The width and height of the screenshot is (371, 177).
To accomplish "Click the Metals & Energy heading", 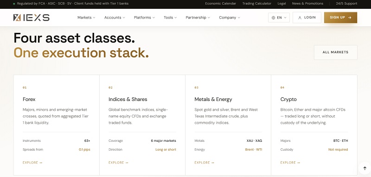I will tap(213, 99).
